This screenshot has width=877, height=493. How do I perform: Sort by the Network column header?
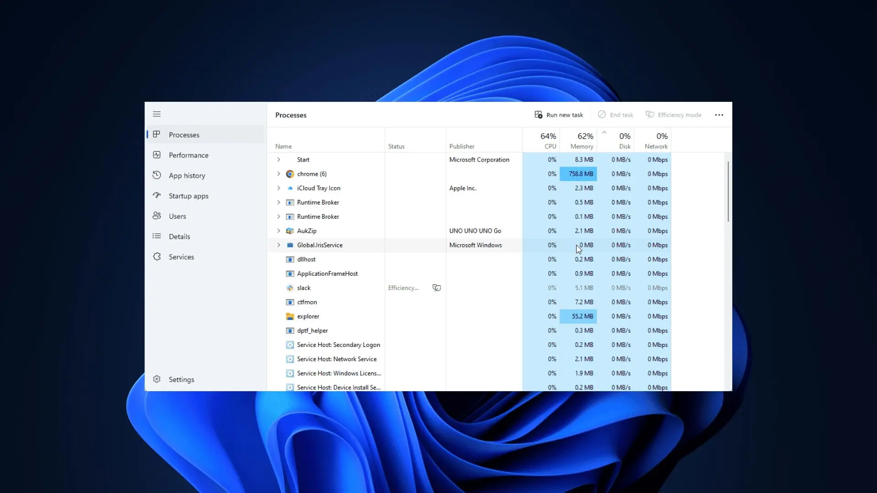click(x=653, y=141)
